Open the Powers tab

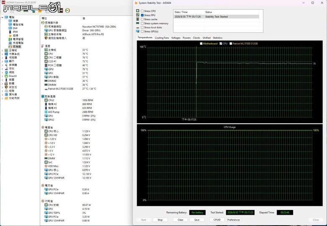point(187,38)
